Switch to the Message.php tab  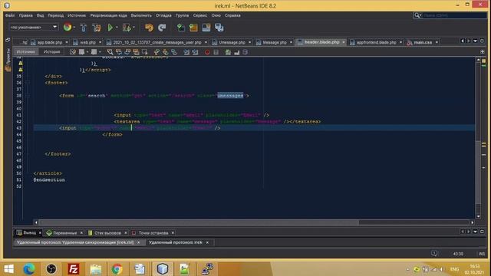click(x=275, y=42)
